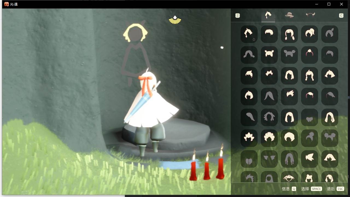Confirm with the 选择 SPACE button

tap(311, 189)
